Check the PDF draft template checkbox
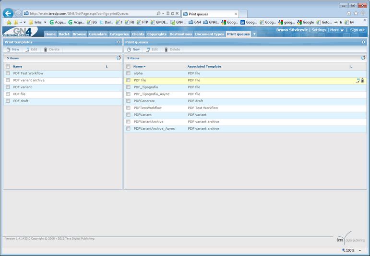The height and width of the screenshot is (256, 370). click(8, 101)
